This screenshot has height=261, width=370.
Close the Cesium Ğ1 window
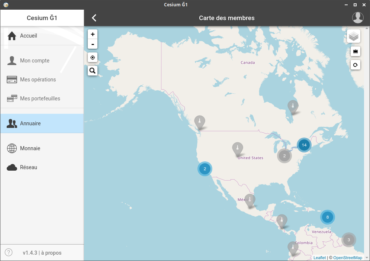pyautogui.click(x=364, y=5)
